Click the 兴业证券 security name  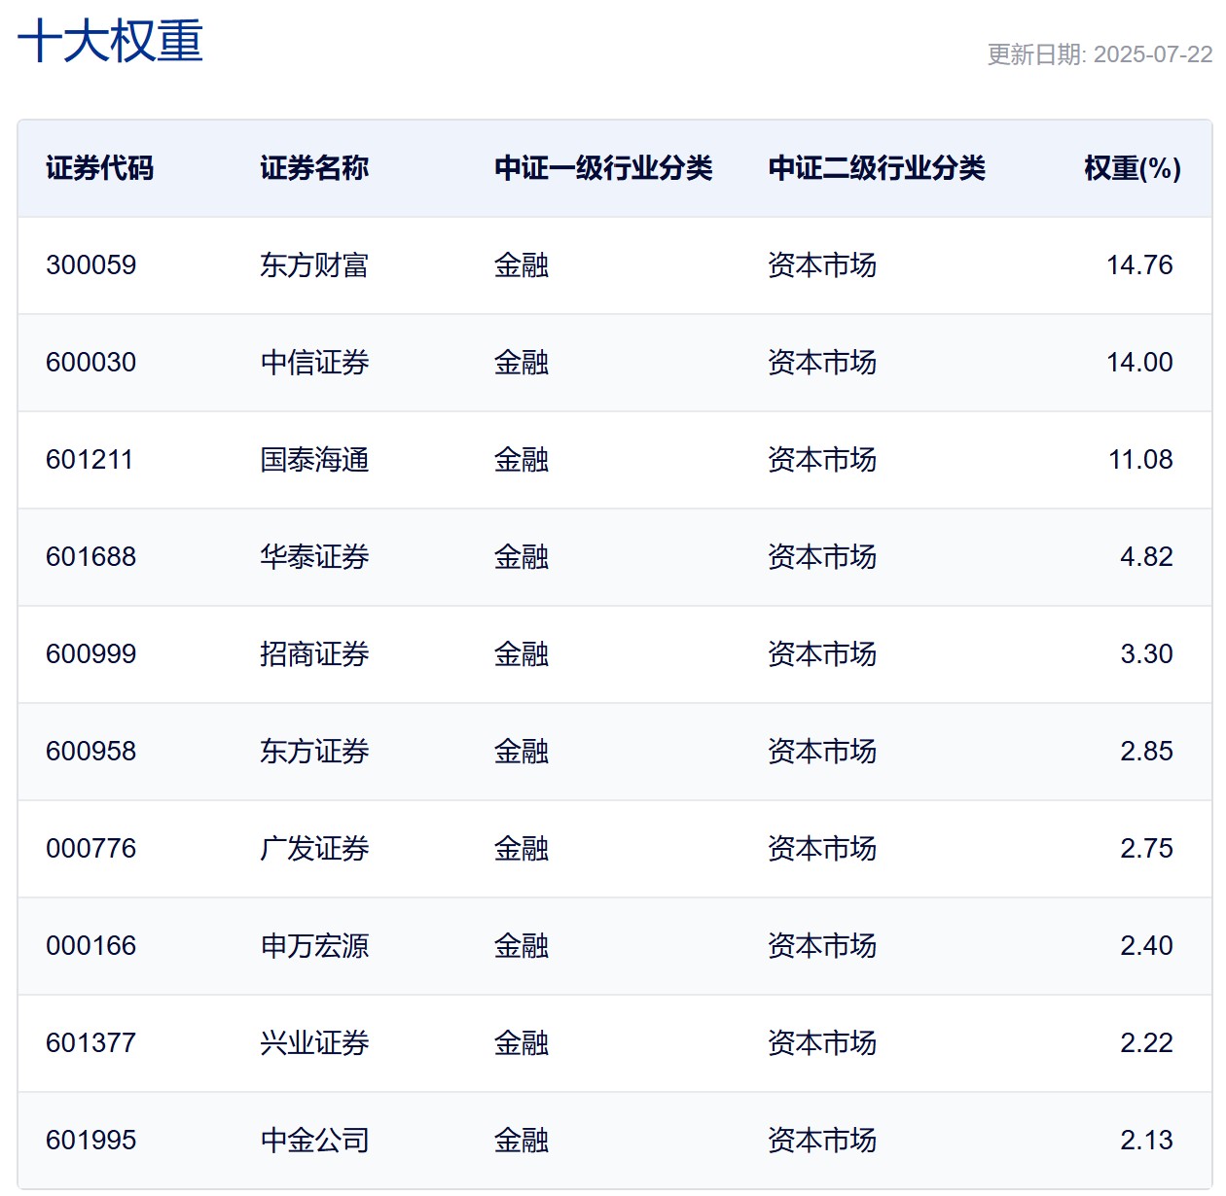(313, 1043)
